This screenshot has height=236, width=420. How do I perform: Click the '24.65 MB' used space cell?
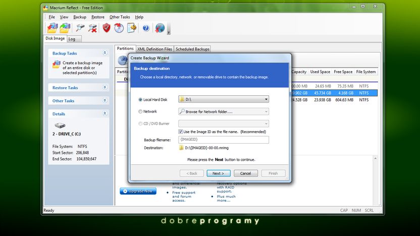(323, 86)
